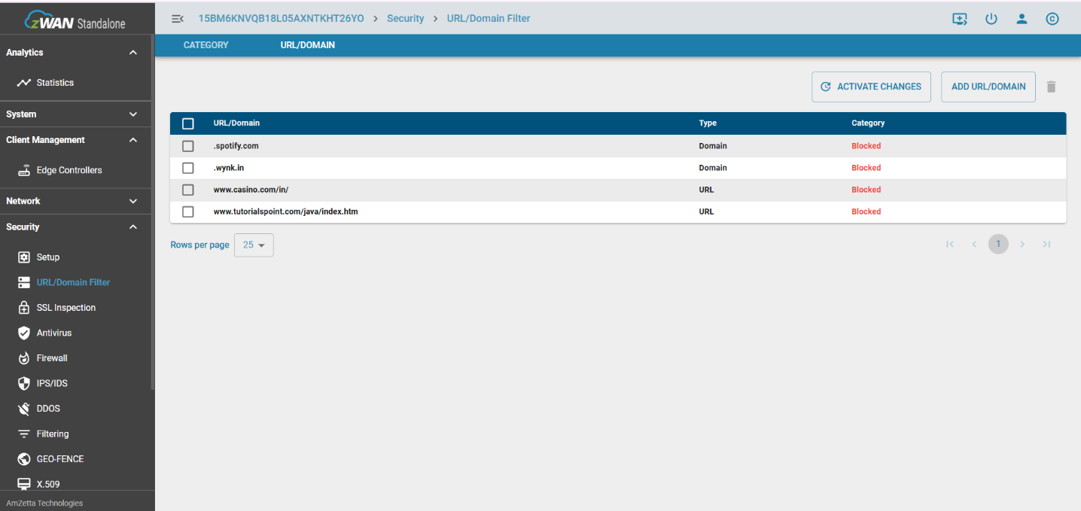This screenshot has width=1081, height=511.
Task: Expand the System section
Action: click(x=133, y=114)
